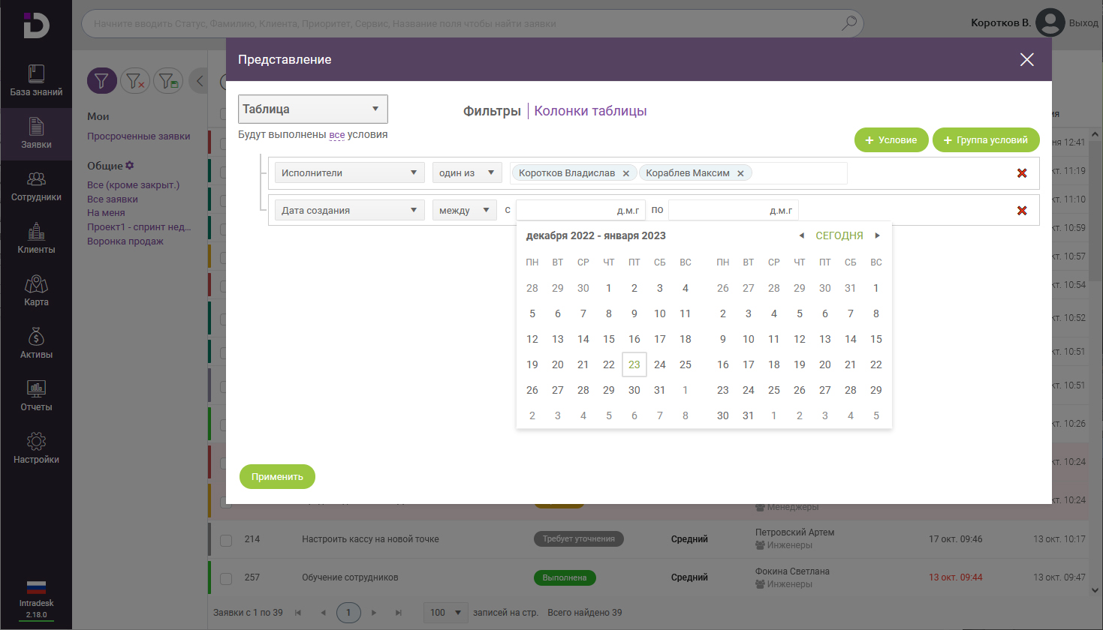Open the Сотрудники section in the sidebar

coord(35,186)
